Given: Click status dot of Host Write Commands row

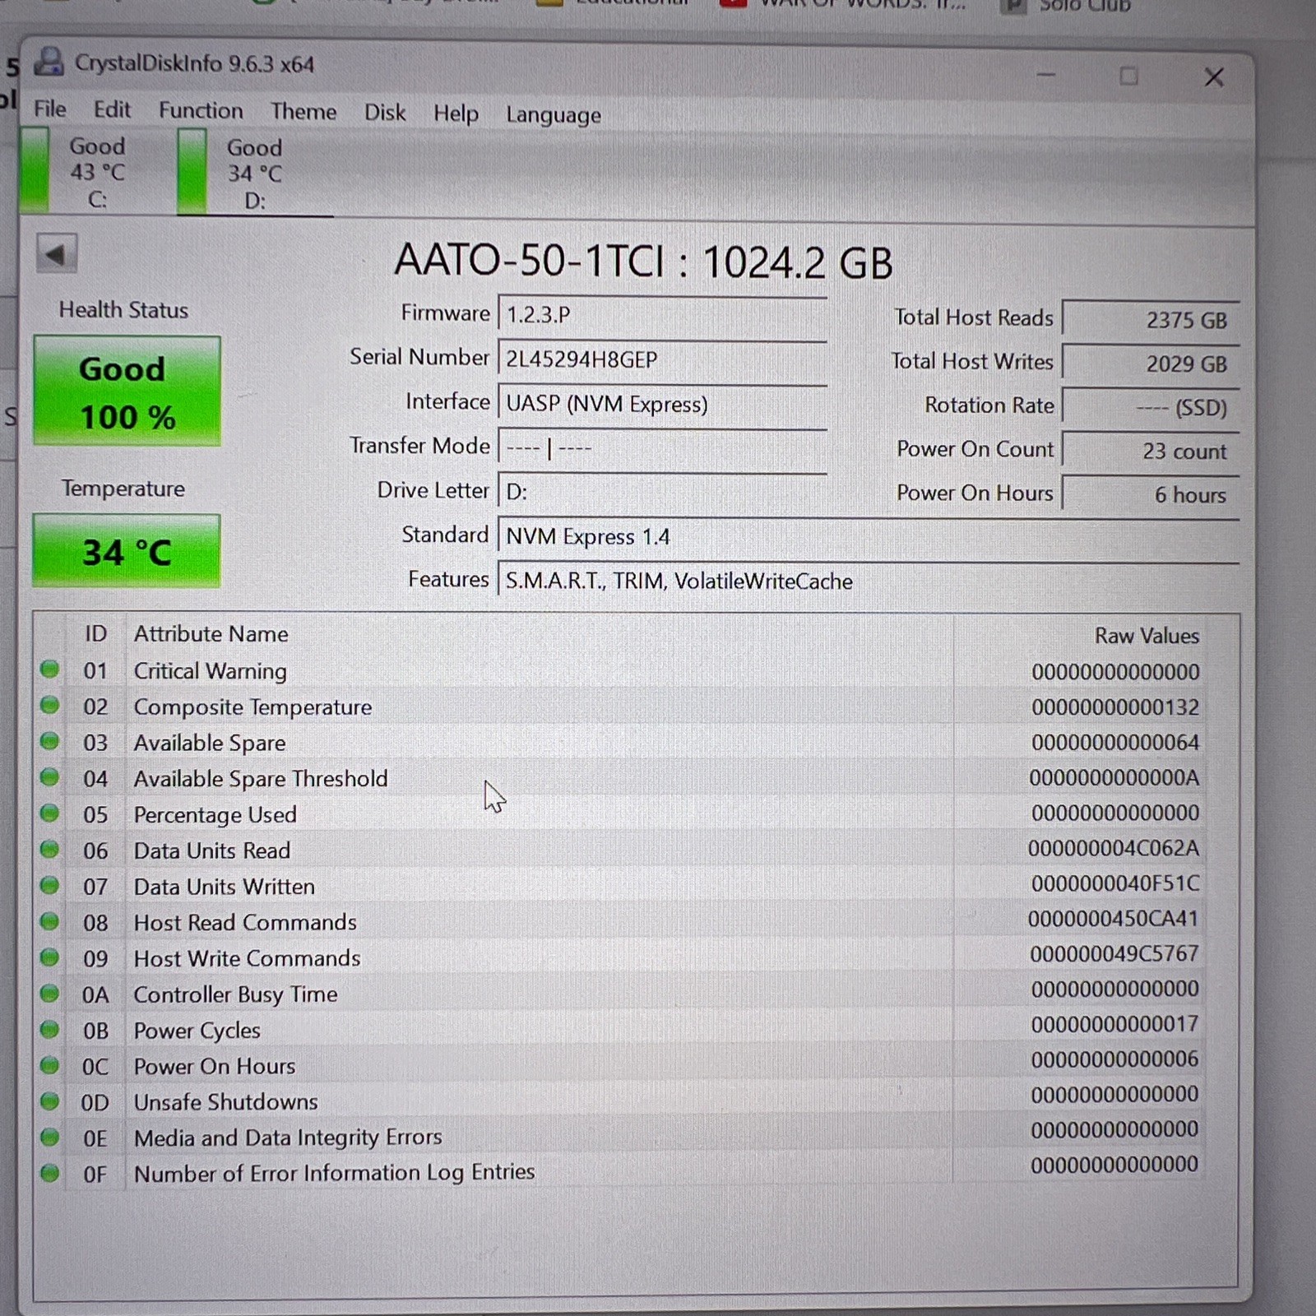Looking at the screenshot, I should [x=49, y=957].
